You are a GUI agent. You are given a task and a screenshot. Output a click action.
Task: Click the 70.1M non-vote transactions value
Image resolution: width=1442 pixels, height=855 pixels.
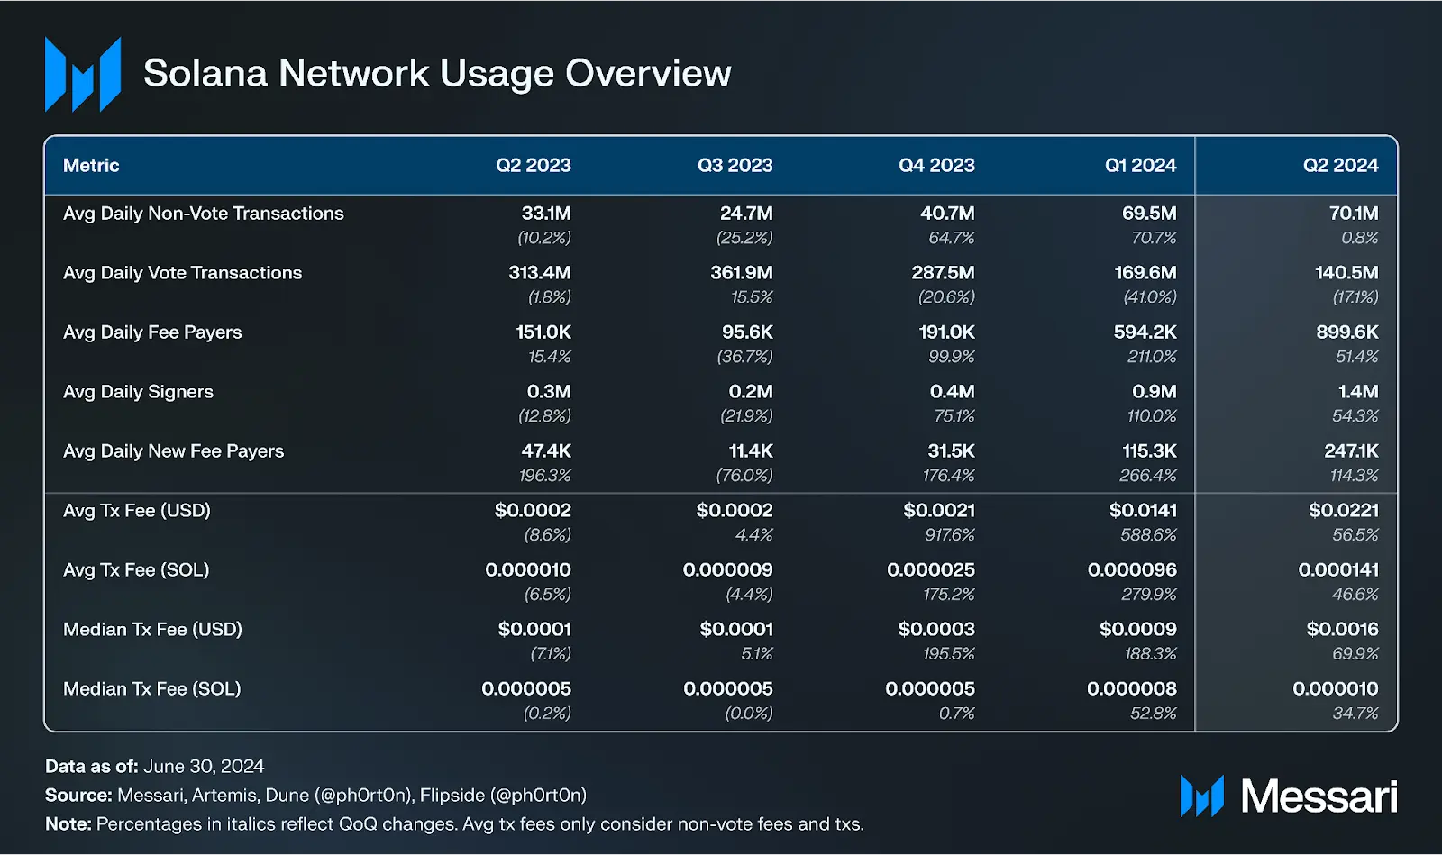point(1353,214)
